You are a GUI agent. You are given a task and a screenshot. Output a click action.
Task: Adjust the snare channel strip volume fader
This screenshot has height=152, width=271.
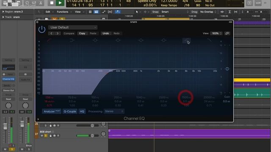click(5, 127)
